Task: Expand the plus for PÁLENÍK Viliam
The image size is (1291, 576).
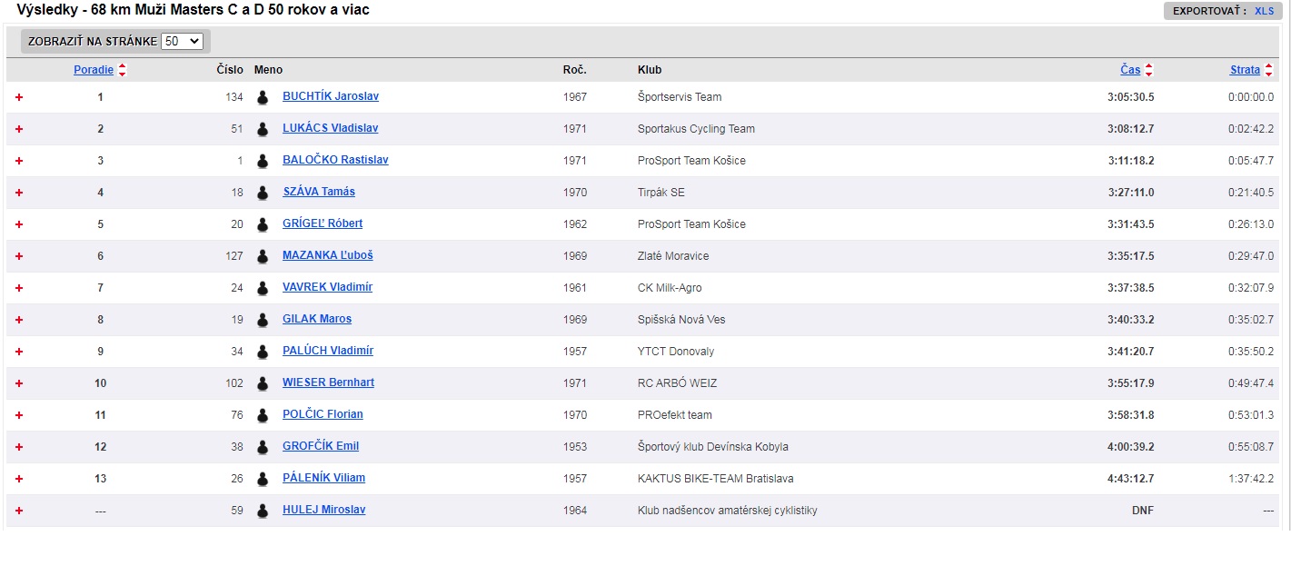Action: pos(19,479)
